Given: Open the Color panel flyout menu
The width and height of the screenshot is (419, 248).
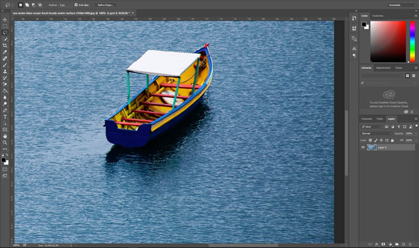Looking at the screenshot, I should [x=416, y=16].
